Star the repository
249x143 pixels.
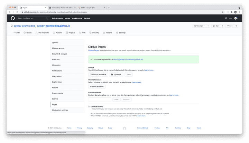click(216, 26)
